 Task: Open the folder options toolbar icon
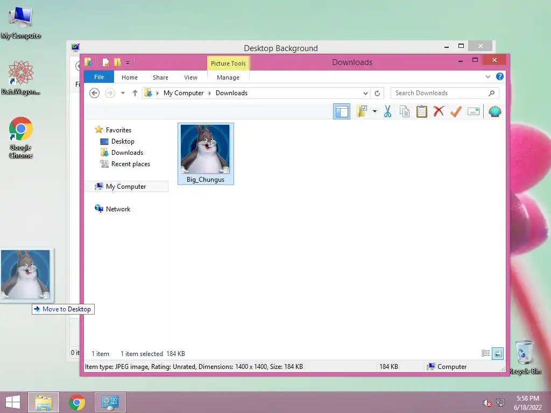click(x=361, y=112)
